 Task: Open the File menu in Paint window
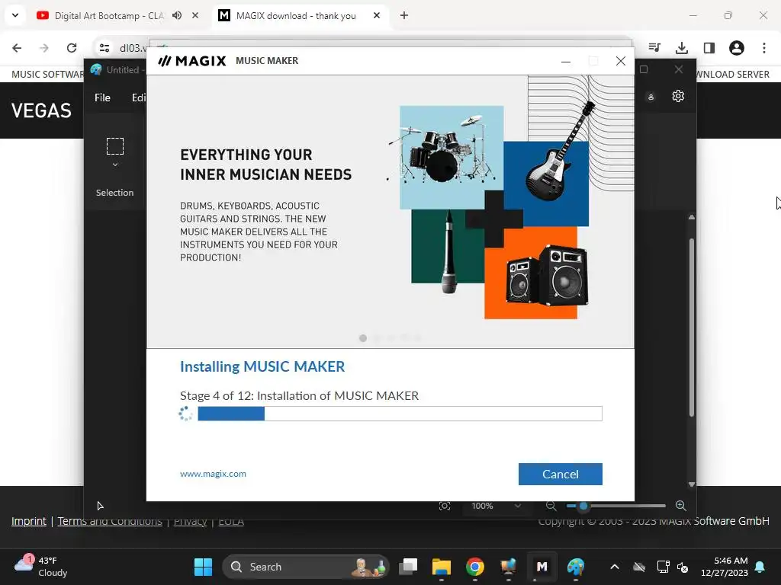[x=102, y=97]
